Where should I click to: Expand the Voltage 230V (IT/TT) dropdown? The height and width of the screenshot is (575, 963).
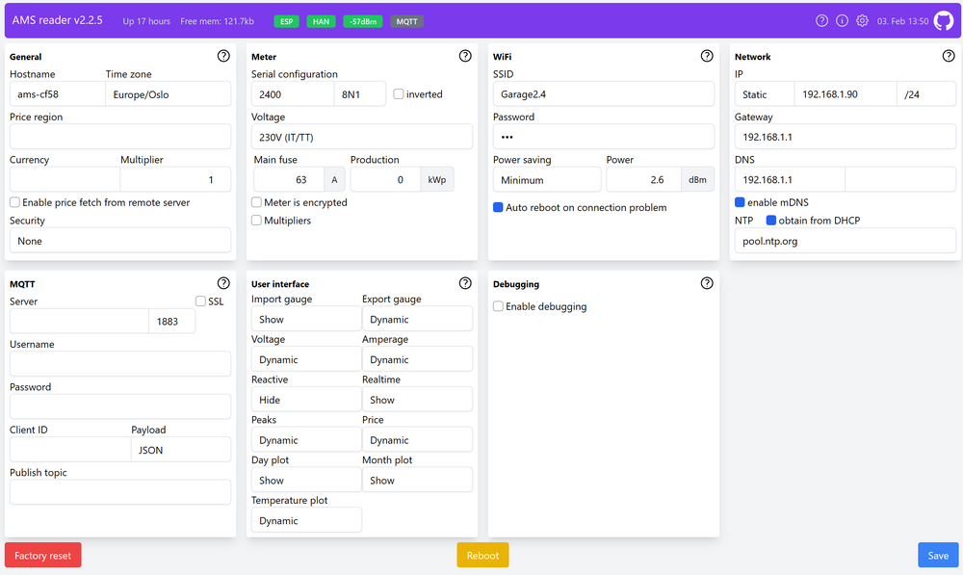[361, 137]
